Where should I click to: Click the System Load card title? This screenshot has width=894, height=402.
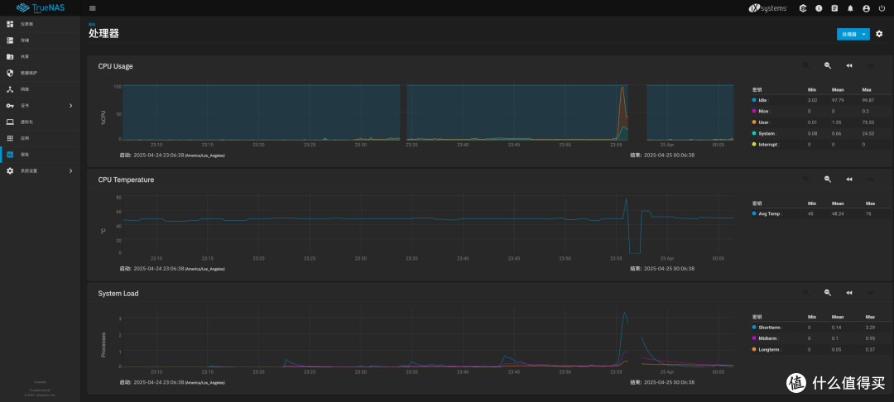[x=118, y=294]
